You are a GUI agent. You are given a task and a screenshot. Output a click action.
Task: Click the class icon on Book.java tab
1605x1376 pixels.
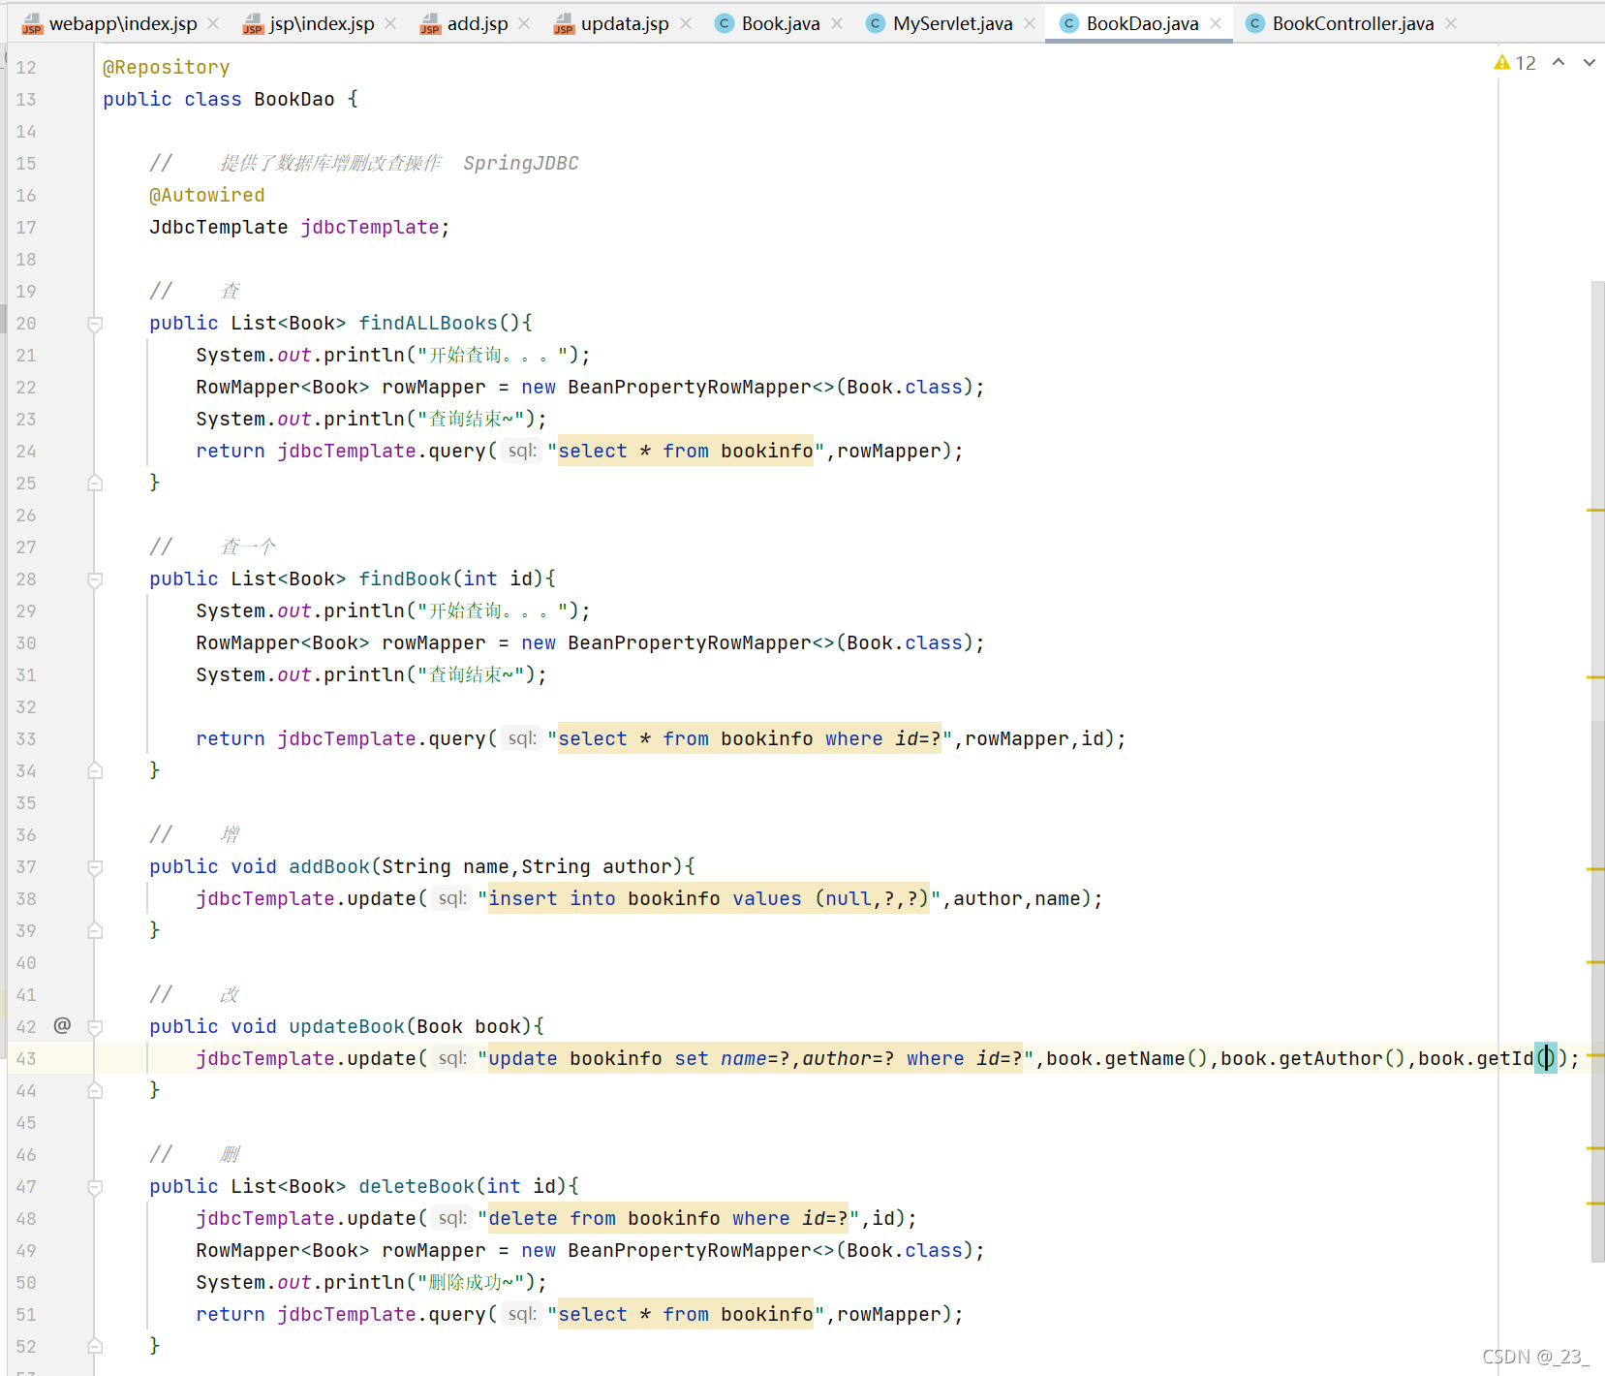(724, 23)
